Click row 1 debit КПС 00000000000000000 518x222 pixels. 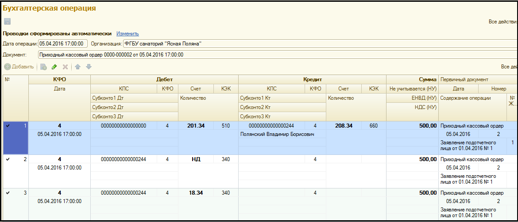tap(124, 125)
